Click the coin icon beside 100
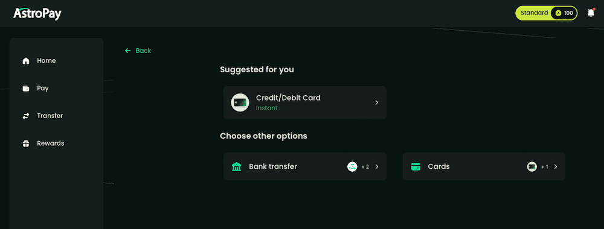The height and width of the screenshot is (229, 604). point(558,13)
